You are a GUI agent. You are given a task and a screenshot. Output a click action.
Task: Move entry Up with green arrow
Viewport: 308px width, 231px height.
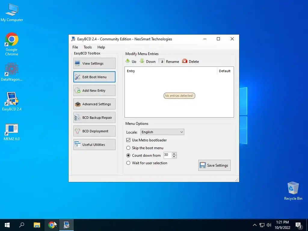pos(131,61)
